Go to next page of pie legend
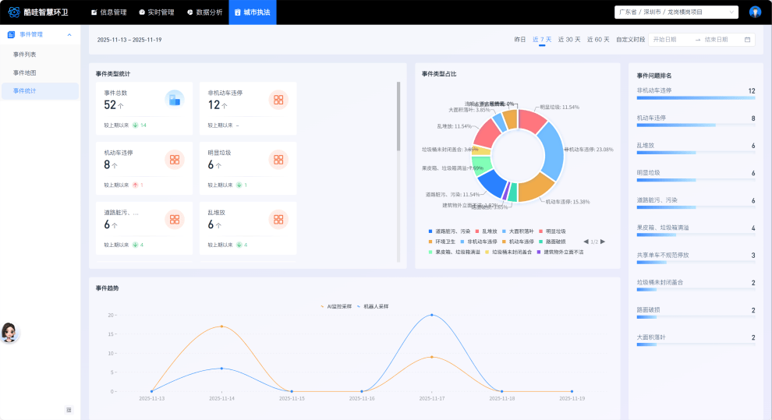 tap(603, 242)
